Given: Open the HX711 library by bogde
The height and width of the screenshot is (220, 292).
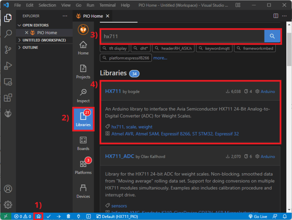Looking at the screenshot, I should pos(113,91).
